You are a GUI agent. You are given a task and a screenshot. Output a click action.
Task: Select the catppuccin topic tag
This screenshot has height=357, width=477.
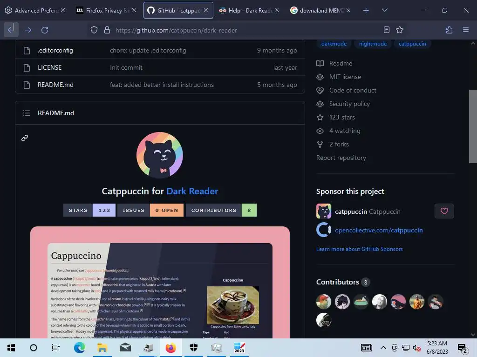(x=412, y=44)
